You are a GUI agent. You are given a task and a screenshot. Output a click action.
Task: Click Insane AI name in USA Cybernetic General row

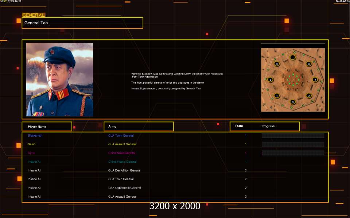click(x=34, y=188)
